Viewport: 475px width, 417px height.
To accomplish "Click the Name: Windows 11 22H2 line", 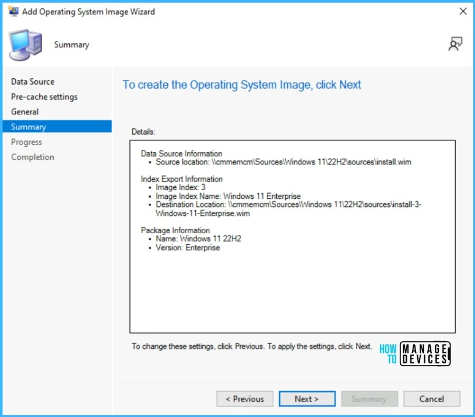I will tap(198, 239).
